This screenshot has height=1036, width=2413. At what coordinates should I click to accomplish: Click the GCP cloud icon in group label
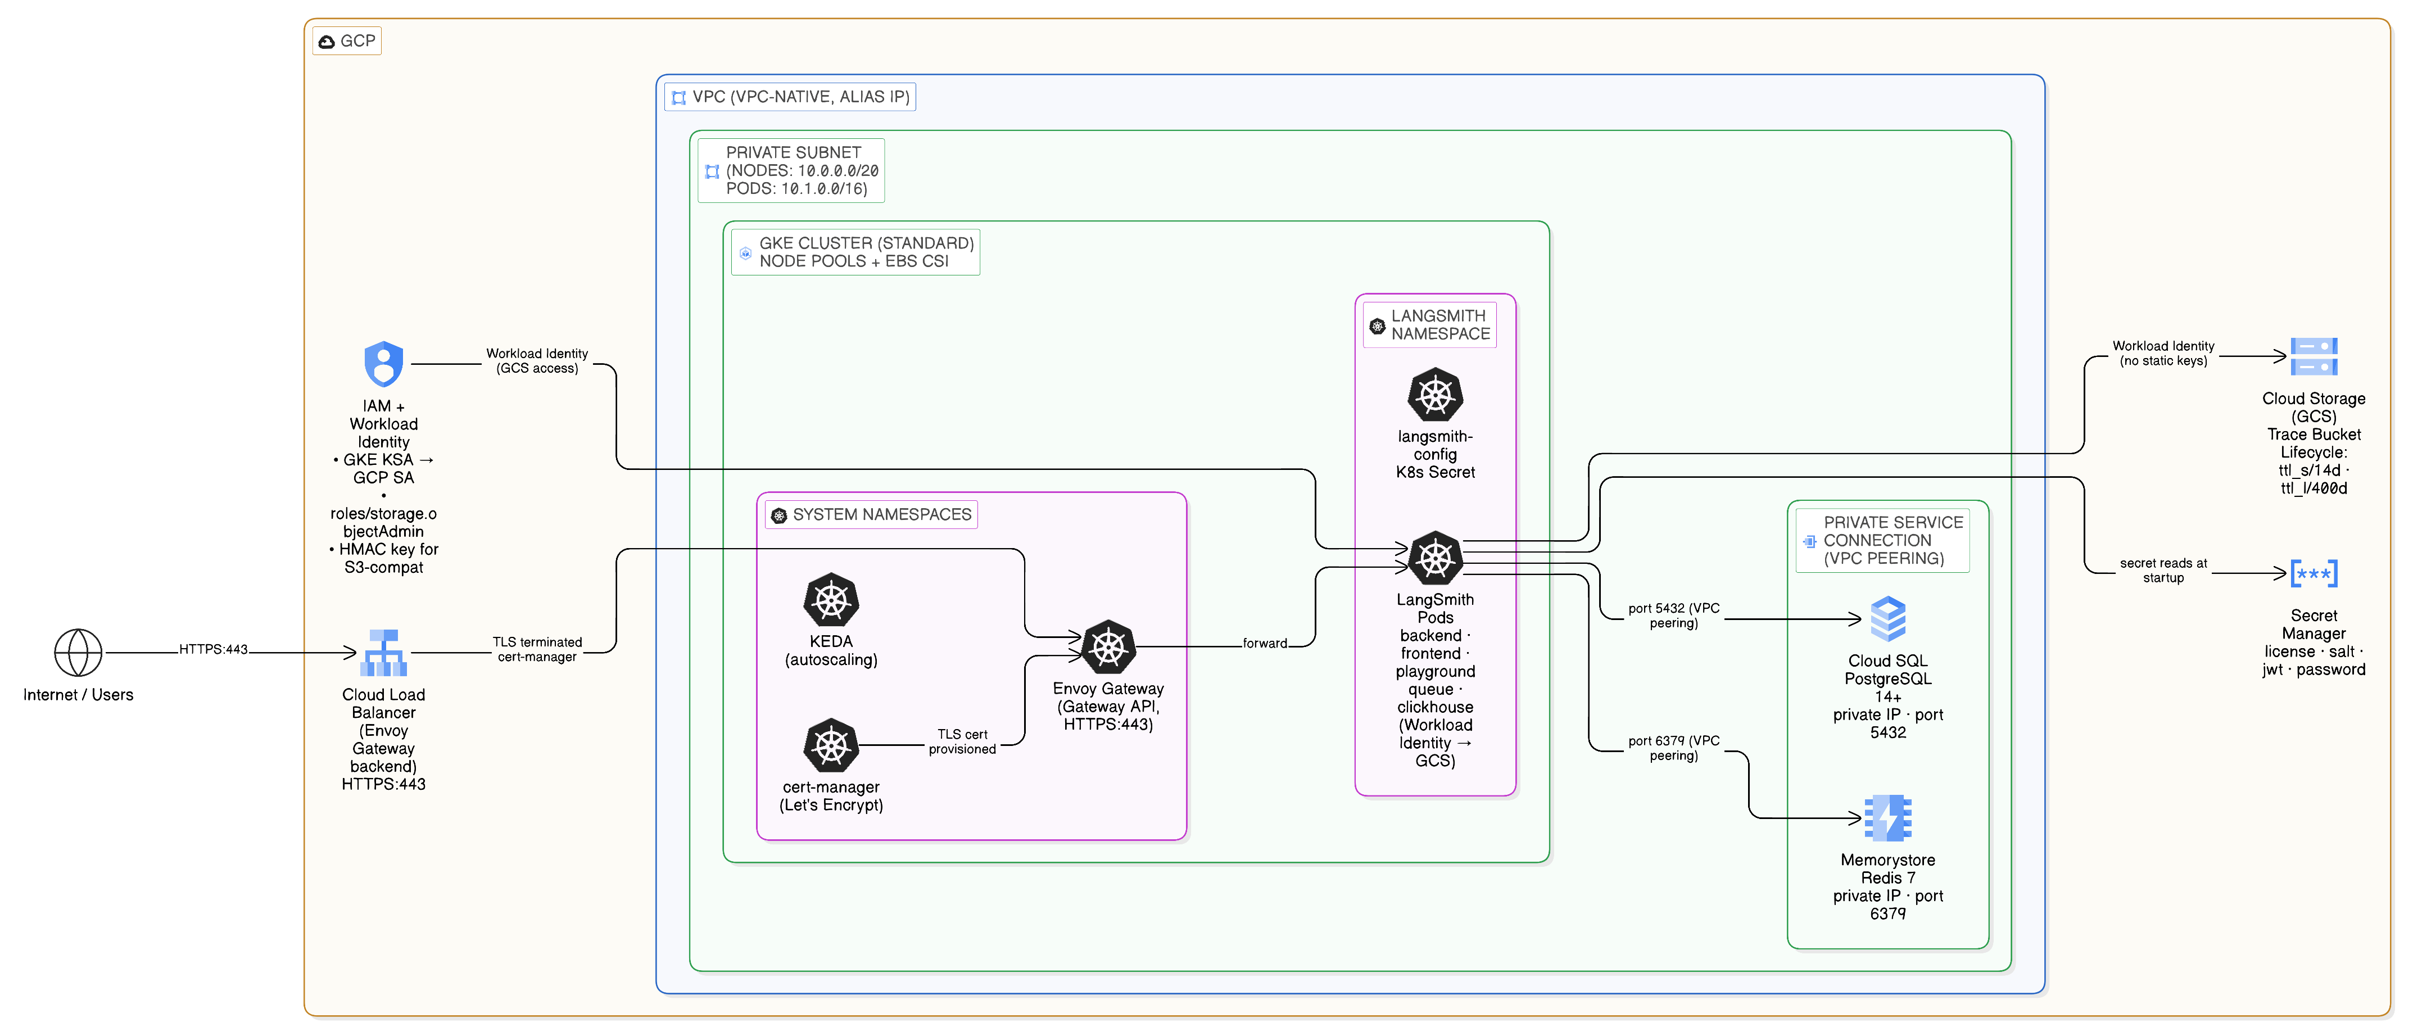327,42
